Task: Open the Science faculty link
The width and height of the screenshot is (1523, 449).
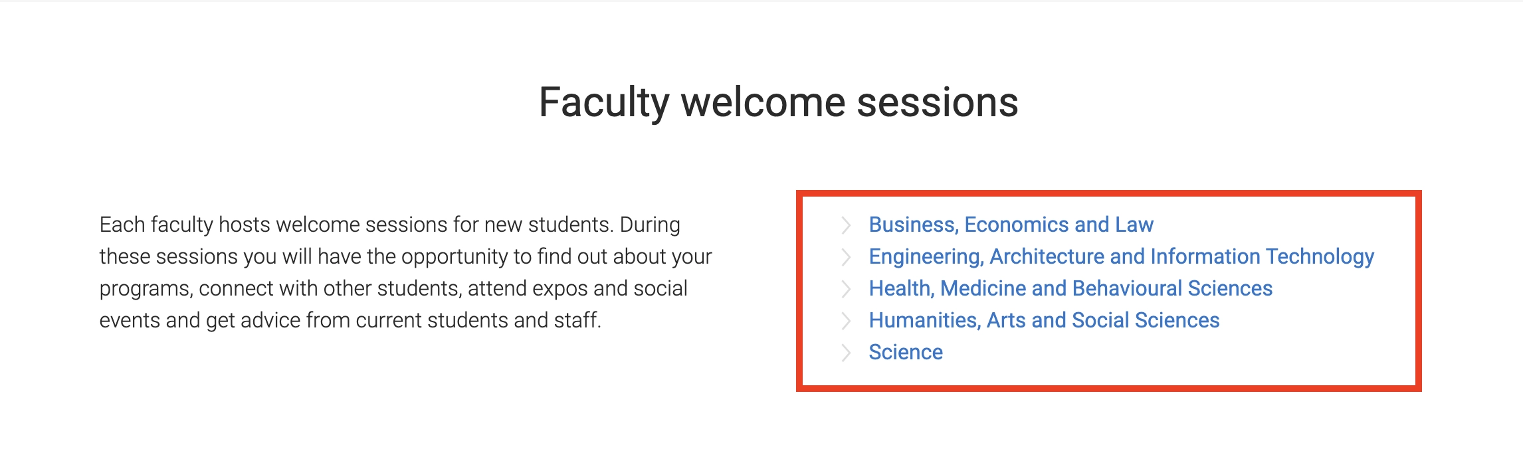Action: pyautogui.click(x=906, y=352)
